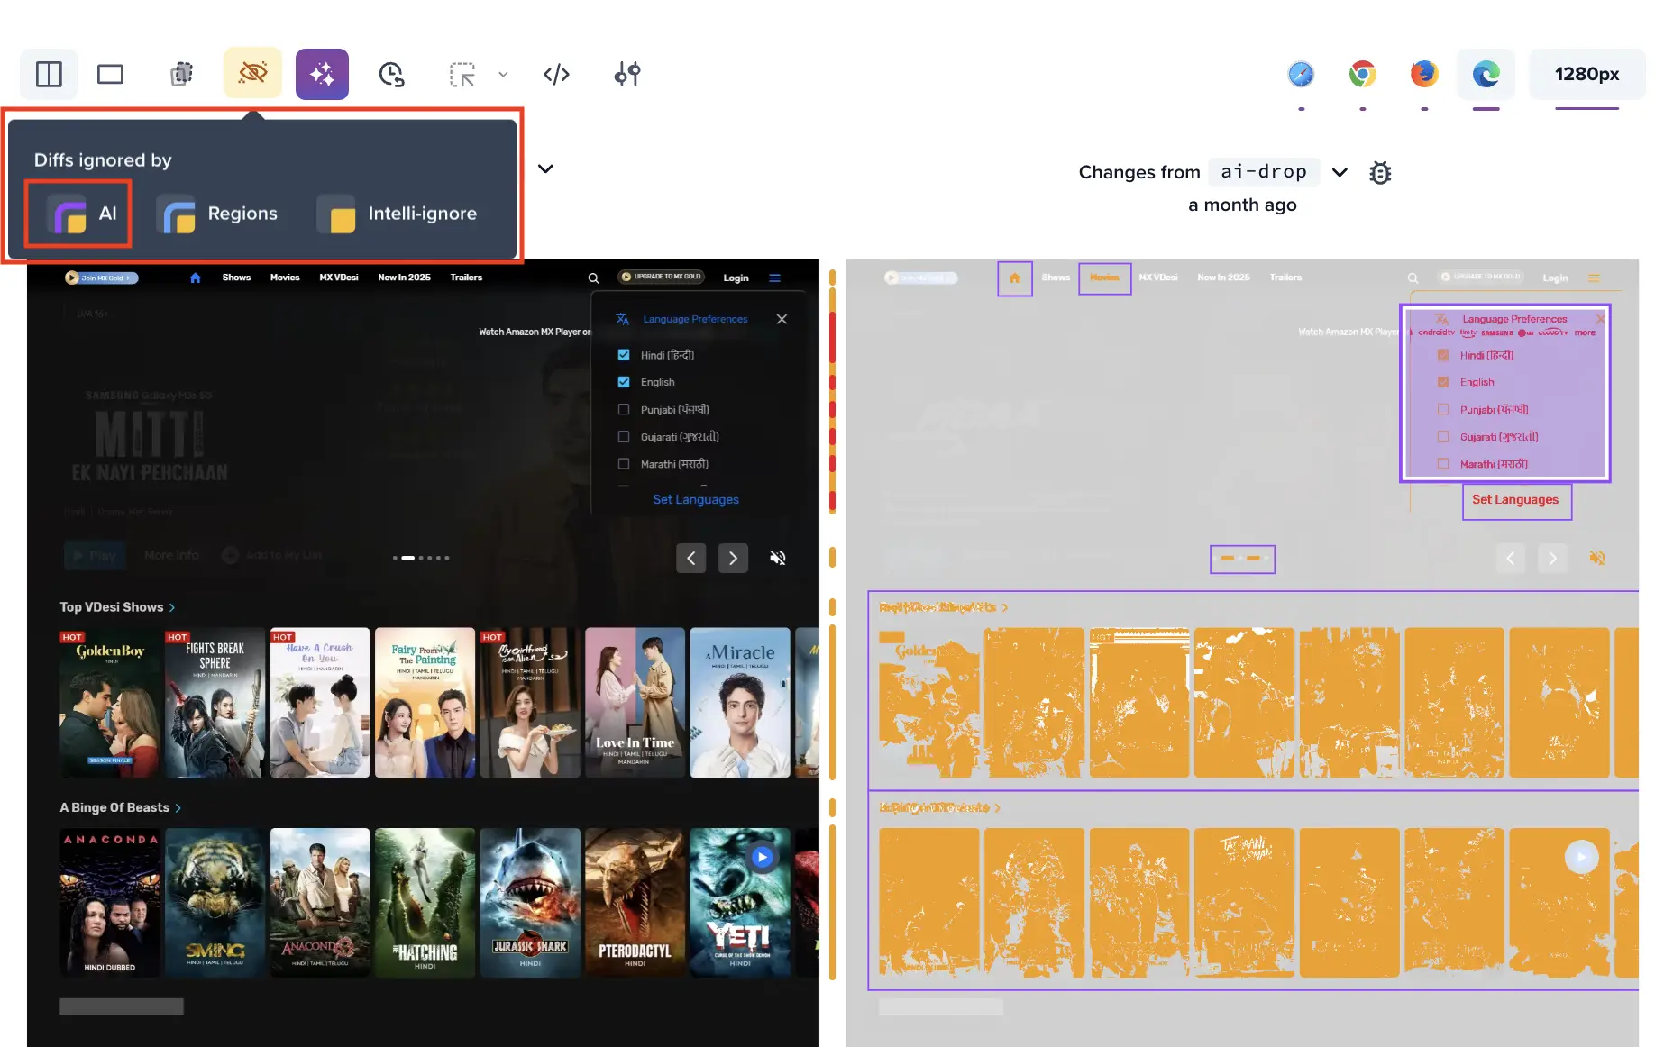
Task: Select the Edge browser icon
Action: [x=1486, y=74]
